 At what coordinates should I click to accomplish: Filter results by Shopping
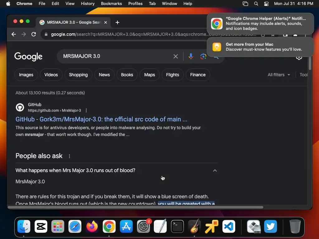click(78, 75)
